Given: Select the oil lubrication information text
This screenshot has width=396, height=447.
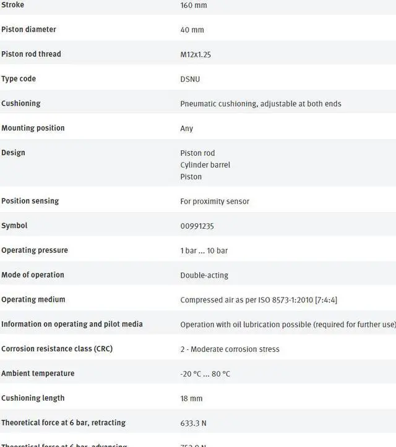Looking at the screenshot, I should (x=288, y=325).
